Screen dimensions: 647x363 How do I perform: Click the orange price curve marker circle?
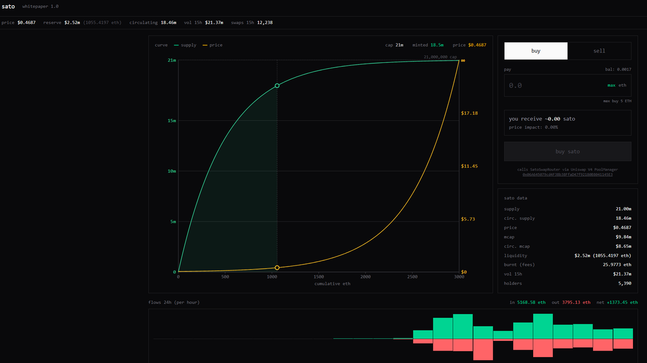click(277, 268)
